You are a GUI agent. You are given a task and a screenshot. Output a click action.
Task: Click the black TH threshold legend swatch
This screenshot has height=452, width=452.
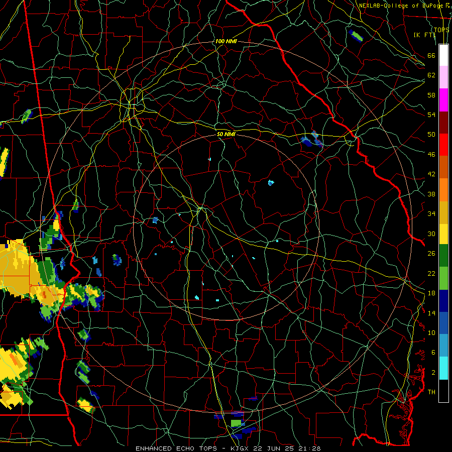point(443,391)
